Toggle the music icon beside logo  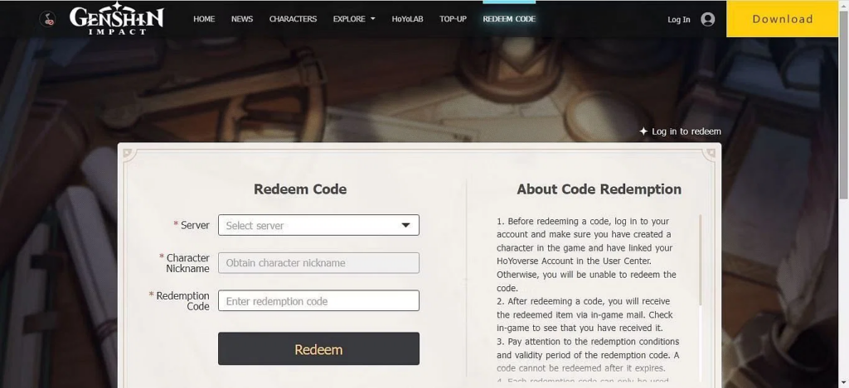[47, 20]
